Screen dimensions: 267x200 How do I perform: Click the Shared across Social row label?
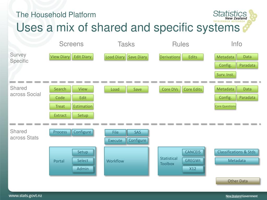click(x=25, y=91)
